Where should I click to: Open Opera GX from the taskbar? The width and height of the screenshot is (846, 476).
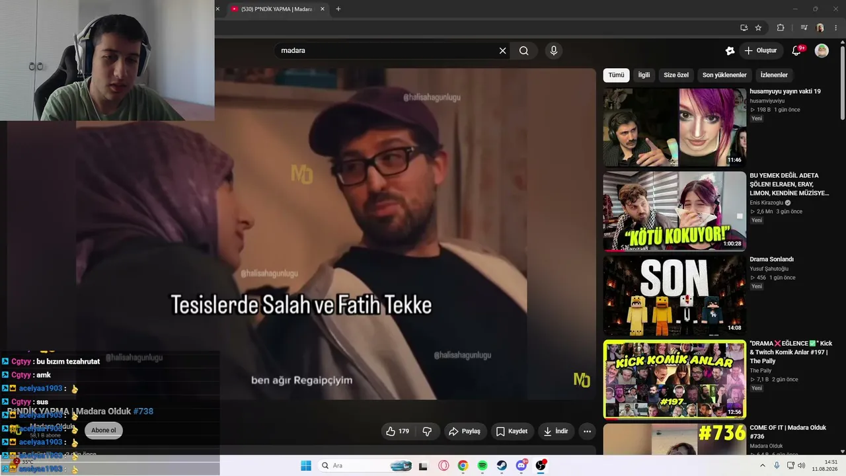443,465
